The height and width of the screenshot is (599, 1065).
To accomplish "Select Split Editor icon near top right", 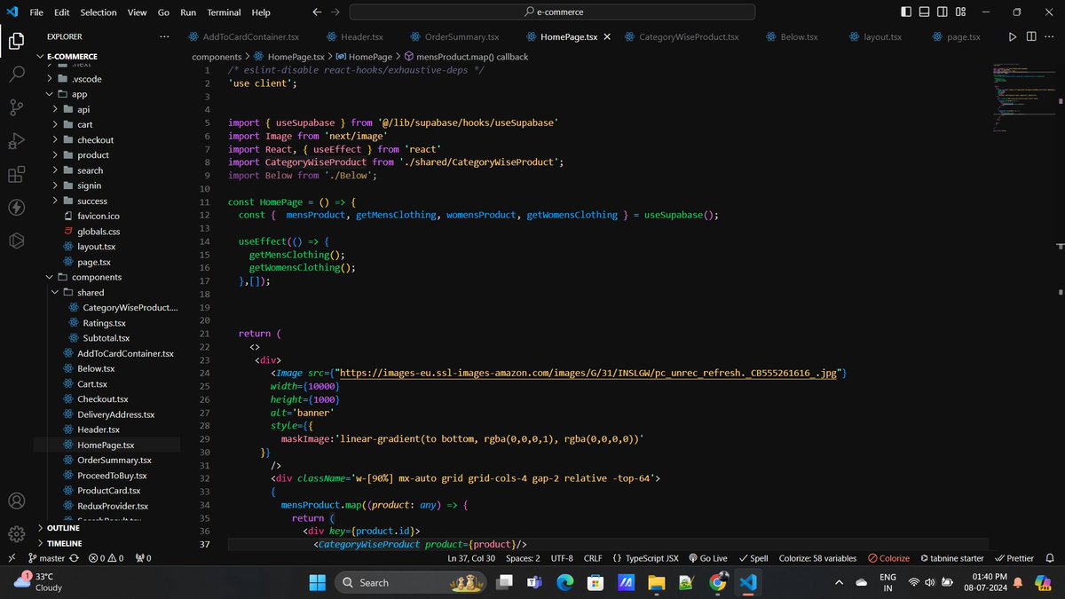I will click(x=1030, y=36).
